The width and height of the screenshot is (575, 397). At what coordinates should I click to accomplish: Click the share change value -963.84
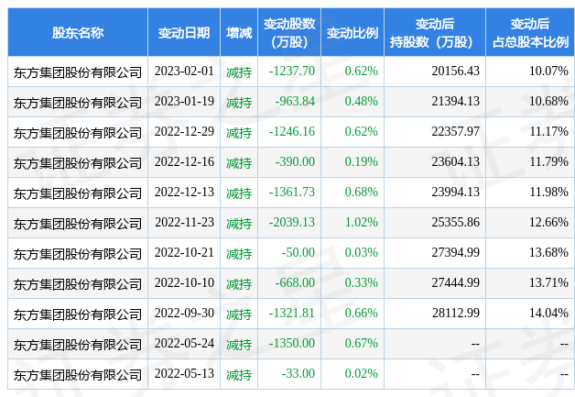coord(295,101)
